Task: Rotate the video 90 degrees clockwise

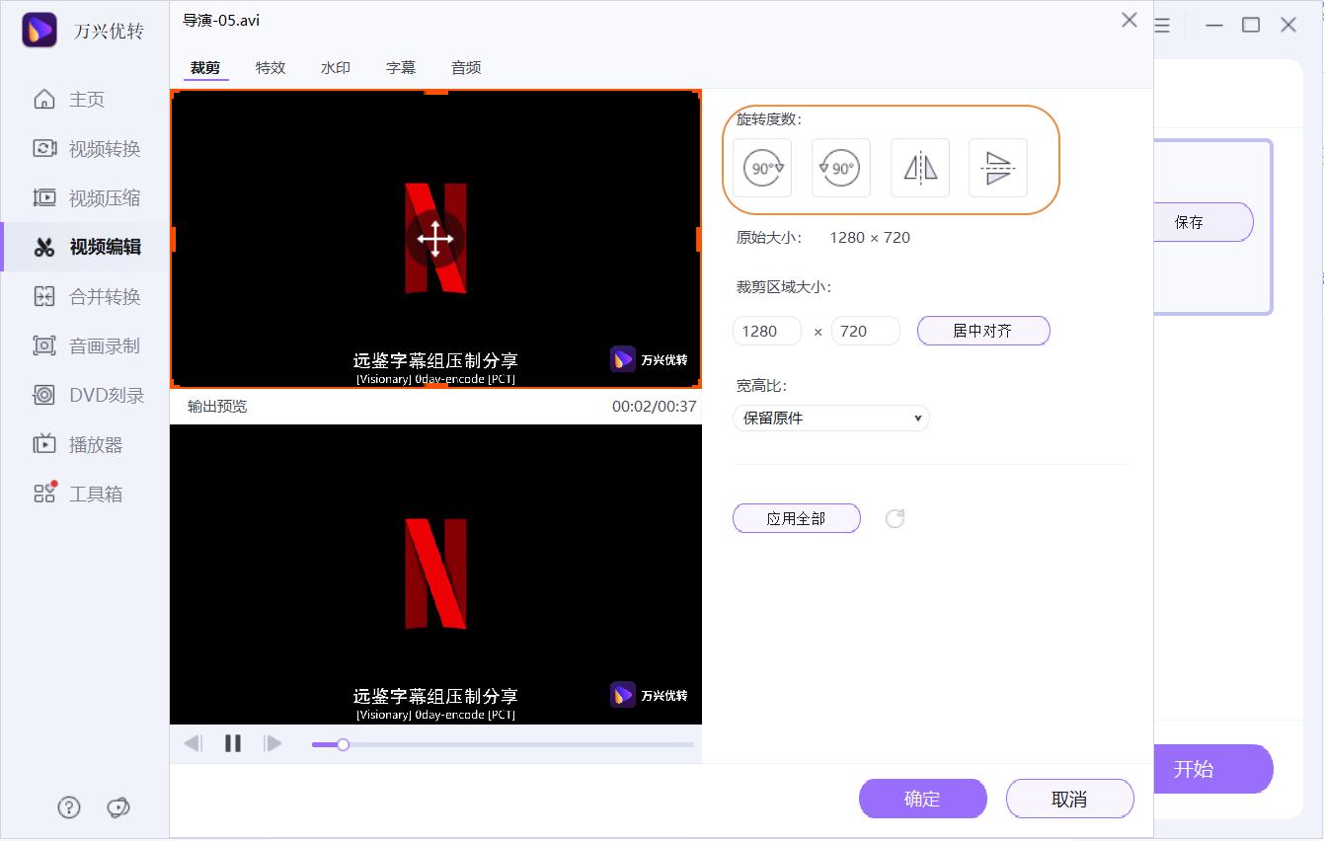Action: pyautogui.click(x=760, y=167)
